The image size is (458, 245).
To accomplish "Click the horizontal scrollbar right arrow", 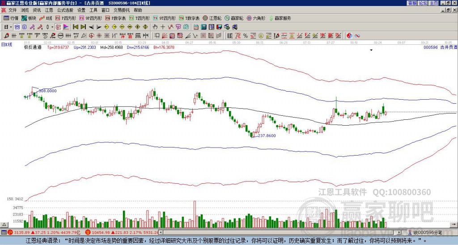I will click(x=399, y=232).
